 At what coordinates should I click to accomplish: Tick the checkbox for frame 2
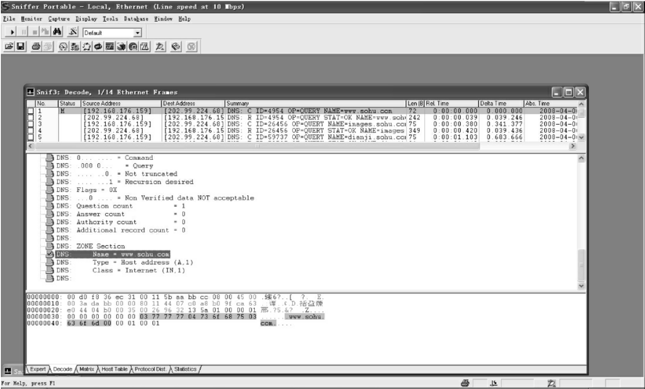[31, 118]
